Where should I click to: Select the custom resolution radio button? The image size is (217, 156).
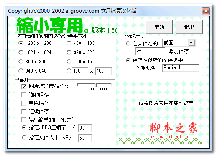pos(69,71)
